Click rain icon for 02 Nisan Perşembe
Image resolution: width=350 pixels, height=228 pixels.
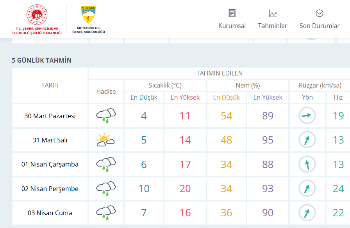click(x=106, y=189)
